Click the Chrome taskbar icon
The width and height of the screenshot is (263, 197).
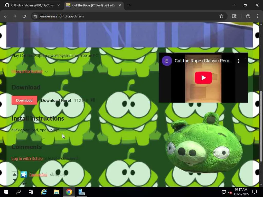pyautogui.click(x=69, y=192)
